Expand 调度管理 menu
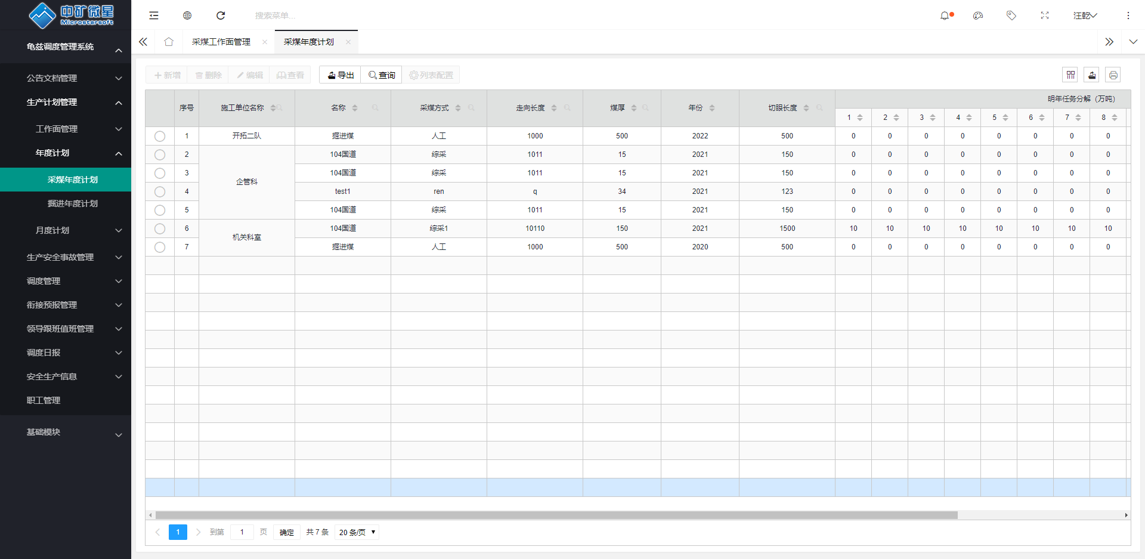The width and height of the screenshot is (1145, 559). click(66, 281)
